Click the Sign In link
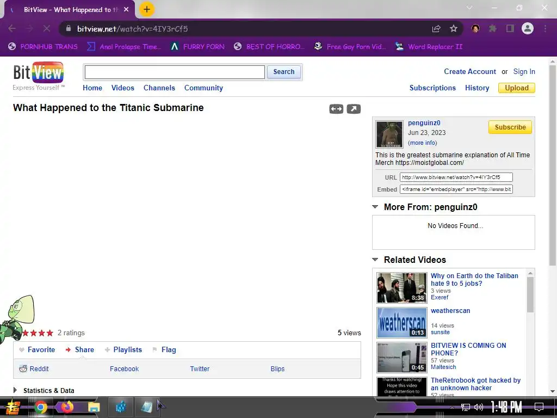The height and width of the screenshot is (418, 557). [524, 71]
